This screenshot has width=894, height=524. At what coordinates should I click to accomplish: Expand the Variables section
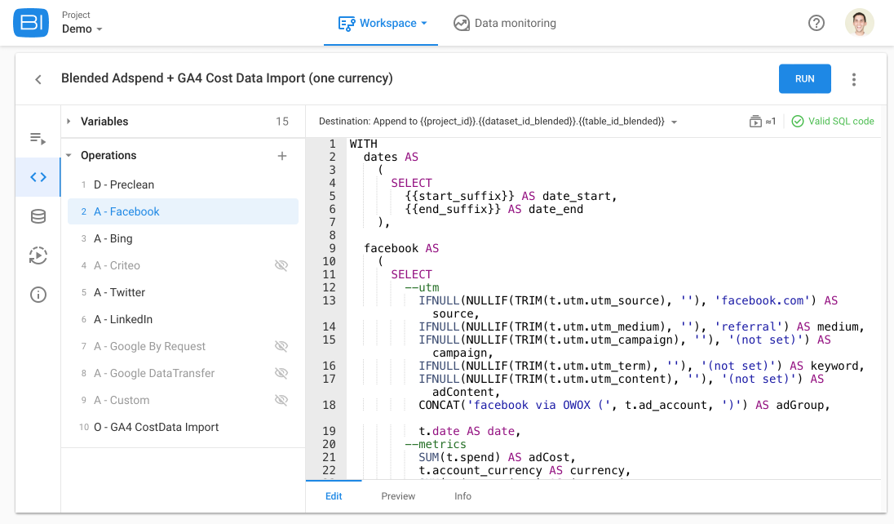69,121
